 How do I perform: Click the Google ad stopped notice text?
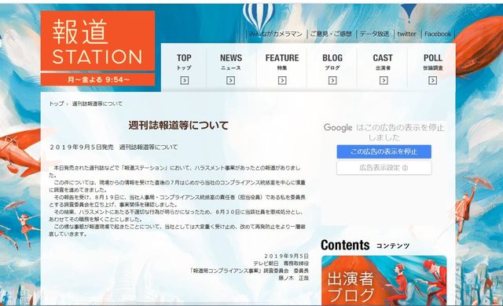tap(384, 132)
